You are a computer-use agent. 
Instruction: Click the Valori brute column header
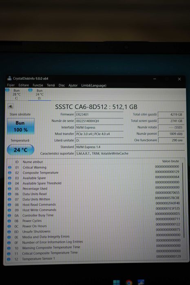[170, 161]
